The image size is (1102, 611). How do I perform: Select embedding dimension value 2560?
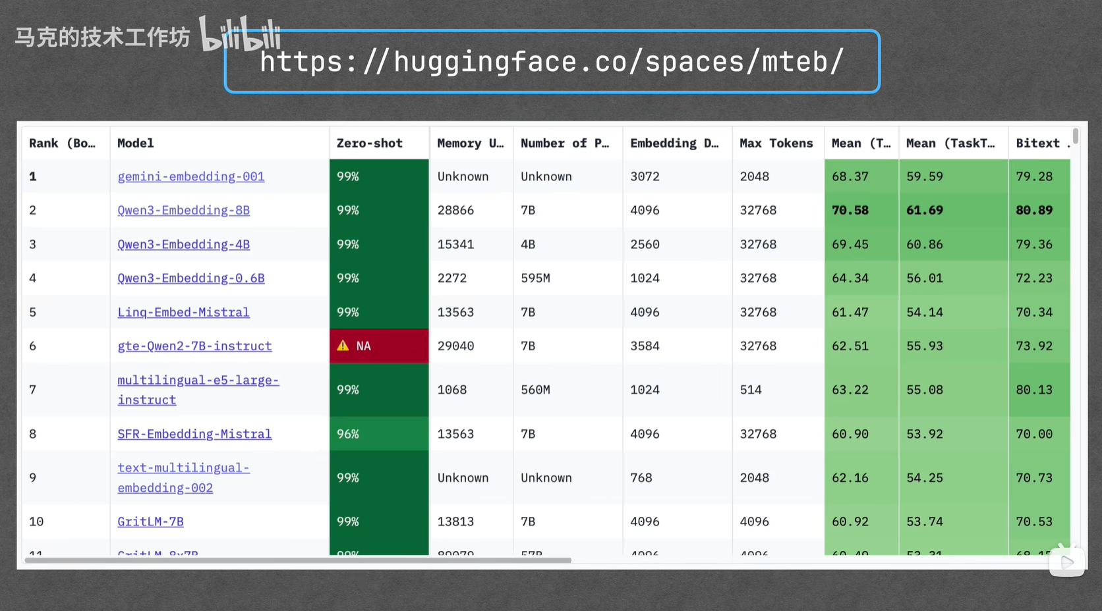click(x=645, y=244)
